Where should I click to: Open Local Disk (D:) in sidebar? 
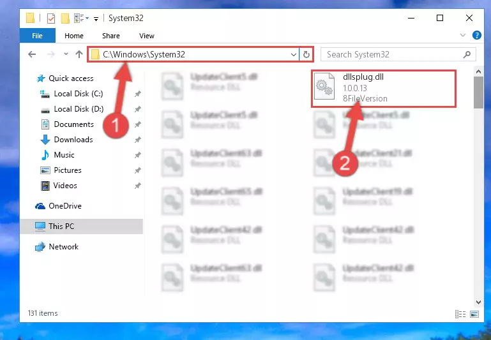pyautogui.click(x=79, y=109)
